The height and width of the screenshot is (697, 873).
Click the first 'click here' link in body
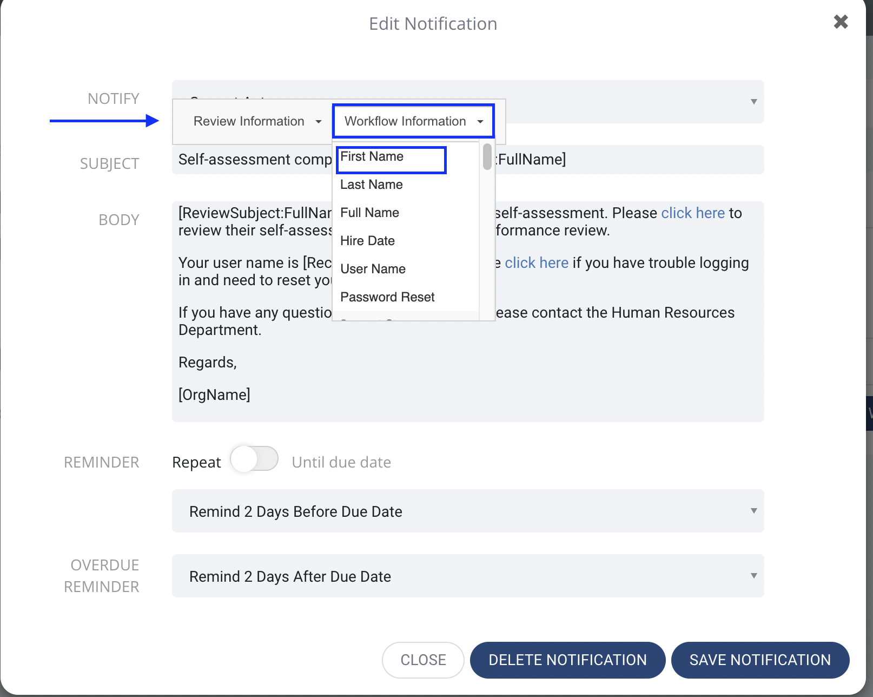pyautogui.click(x=693, y=213)
